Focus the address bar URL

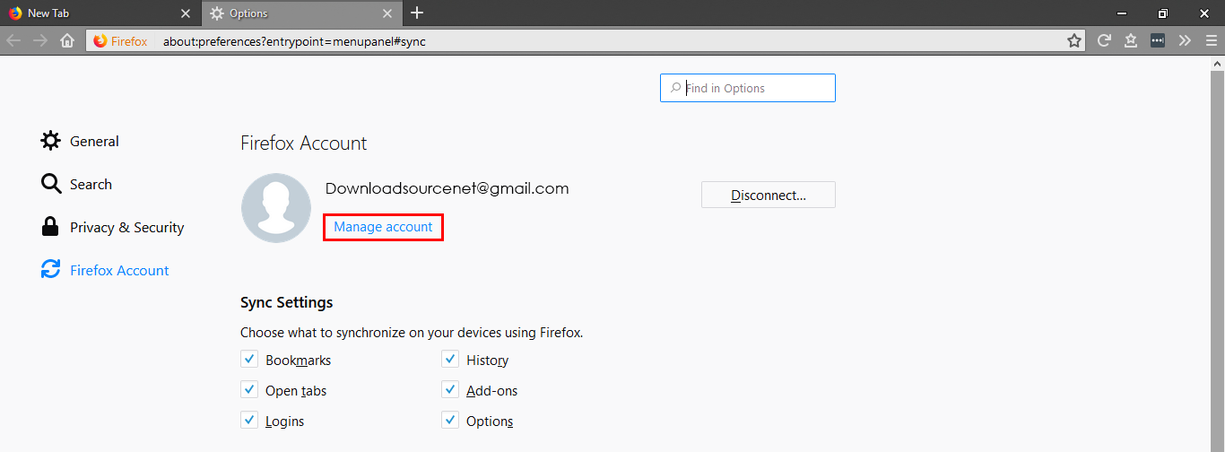[294, 41]
